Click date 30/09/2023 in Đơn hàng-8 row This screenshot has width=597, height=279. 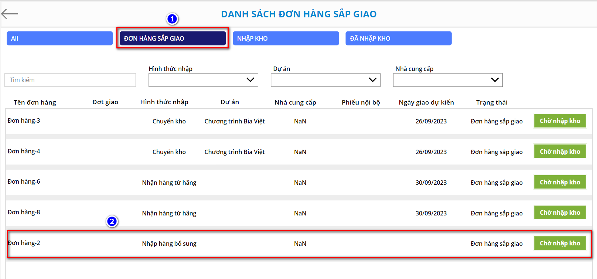point(431,213)
